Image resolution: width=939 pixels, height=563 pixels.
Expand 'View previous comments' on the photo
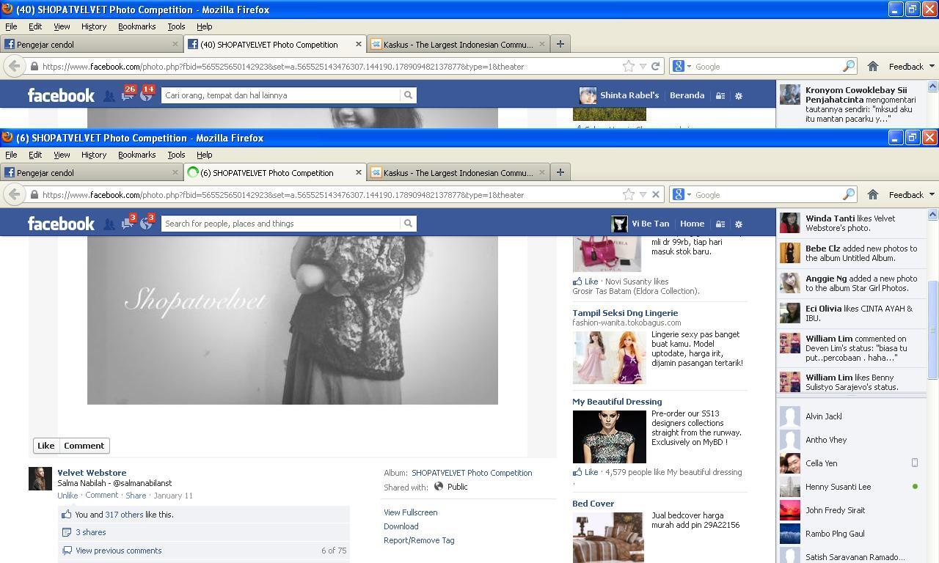tap(118, 551)
